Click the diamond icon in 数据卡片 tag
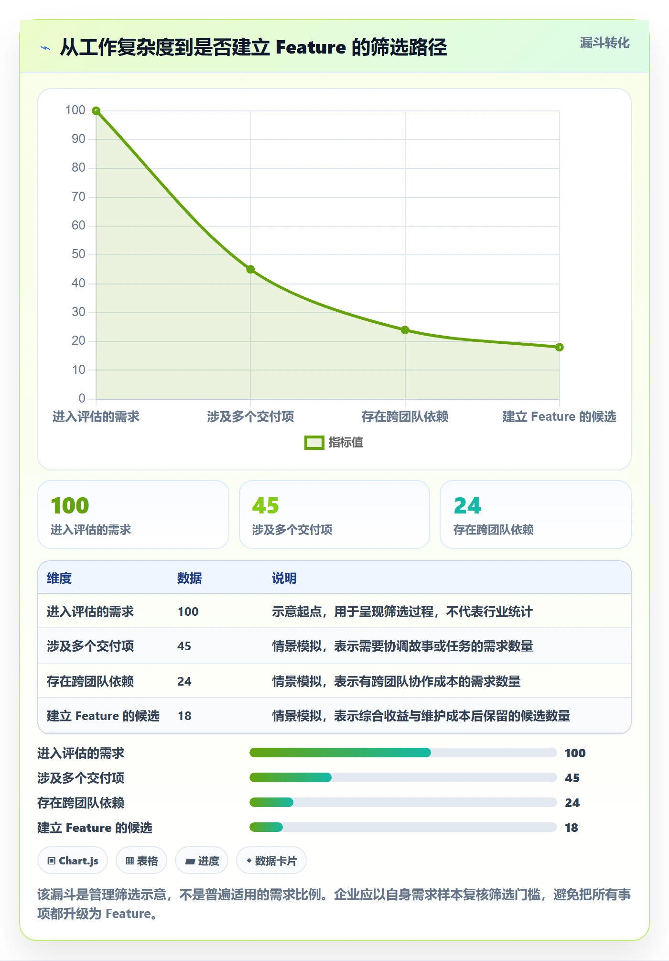The width and height of the screenshot is (669, 961). pyautogui.click(x=249, y=861)
